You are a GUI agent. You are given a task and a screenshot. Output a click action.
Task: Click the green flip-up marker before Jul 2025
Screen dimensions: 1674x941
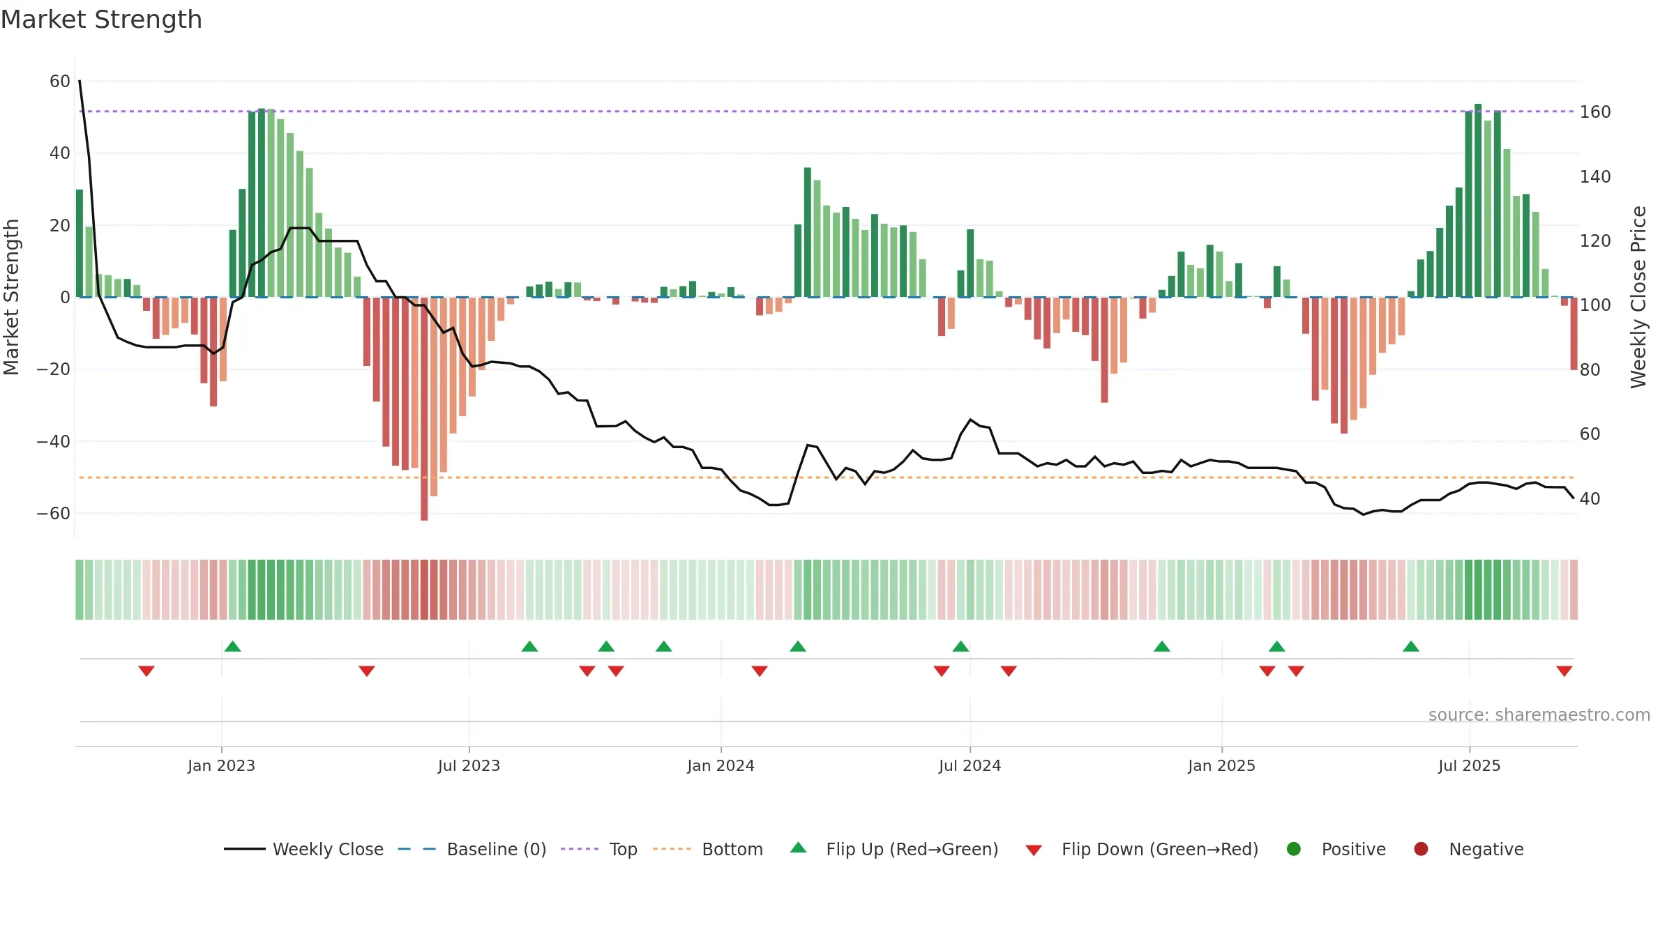tap(1411, 647)
